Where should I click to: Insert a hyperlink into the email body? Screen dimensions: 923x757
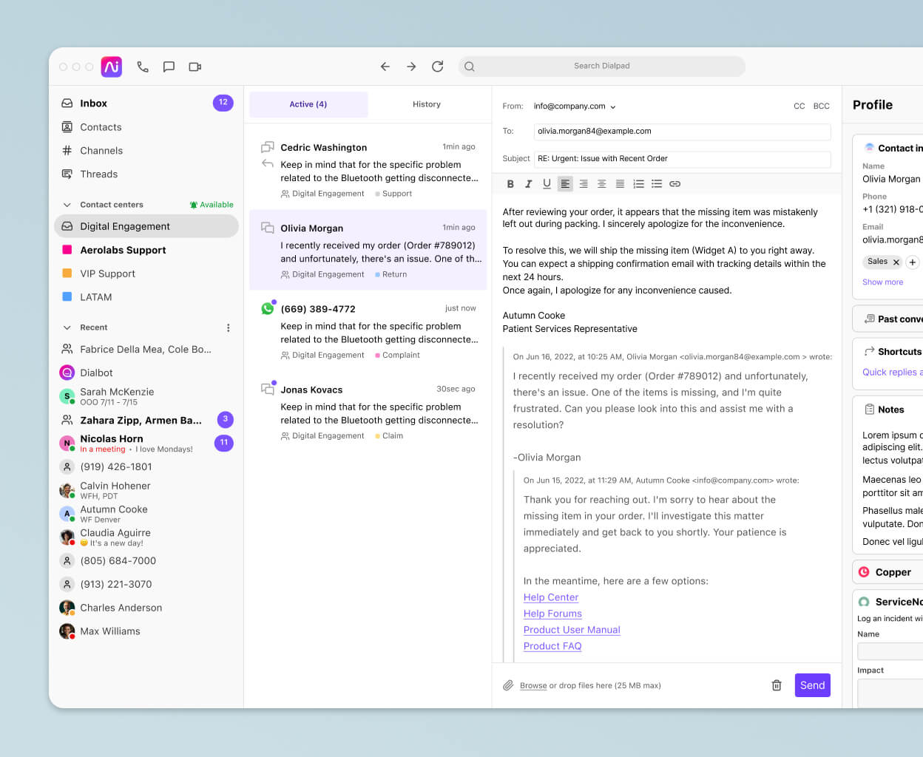(x=674, y=183)
